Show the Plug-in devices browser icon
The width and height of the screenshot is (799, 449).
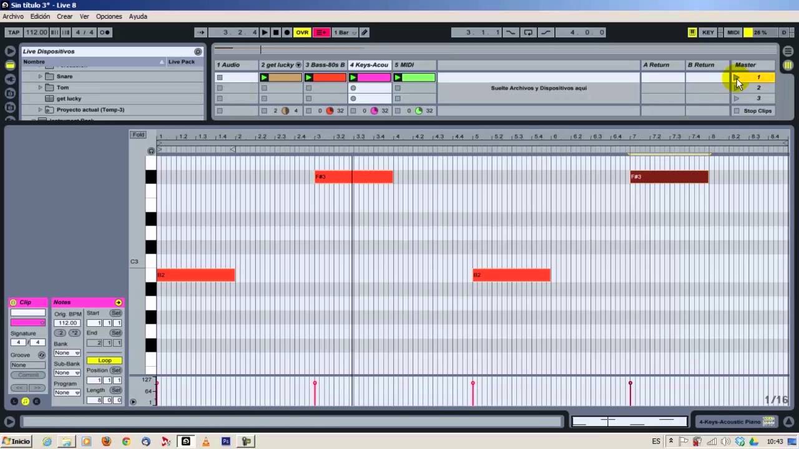(10, 79)
